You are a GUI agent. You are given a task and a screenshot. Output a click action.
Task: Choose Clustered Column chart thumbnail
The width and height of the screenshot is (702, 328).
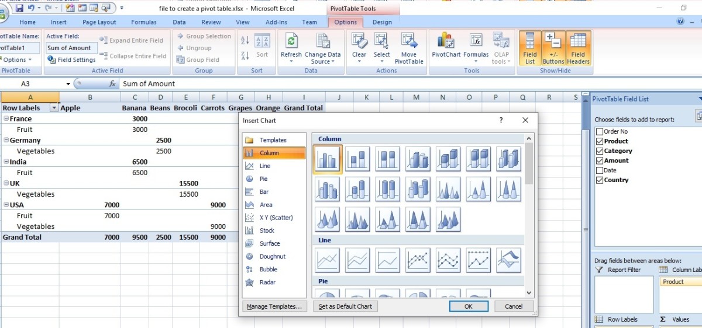click(327, 159)
